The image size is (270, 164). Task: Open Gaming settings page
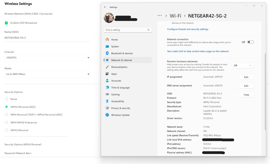128,94
